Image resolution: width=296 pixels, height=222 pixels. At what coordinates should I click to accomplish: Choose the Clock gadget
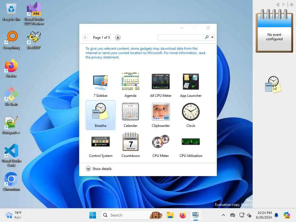(191, 112)
